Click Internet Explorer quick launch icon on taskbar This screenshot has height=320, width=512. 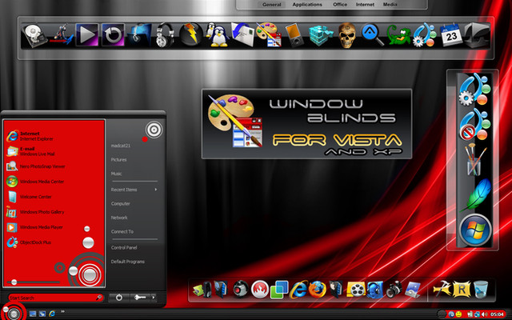point(51,314)
